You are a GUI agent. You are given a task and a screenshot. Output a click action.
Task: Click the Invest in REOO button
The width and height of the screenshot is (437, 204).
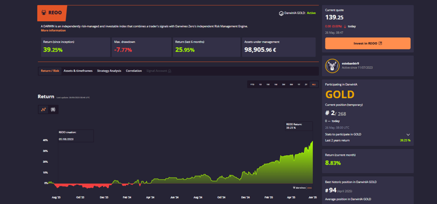(368, 43)
